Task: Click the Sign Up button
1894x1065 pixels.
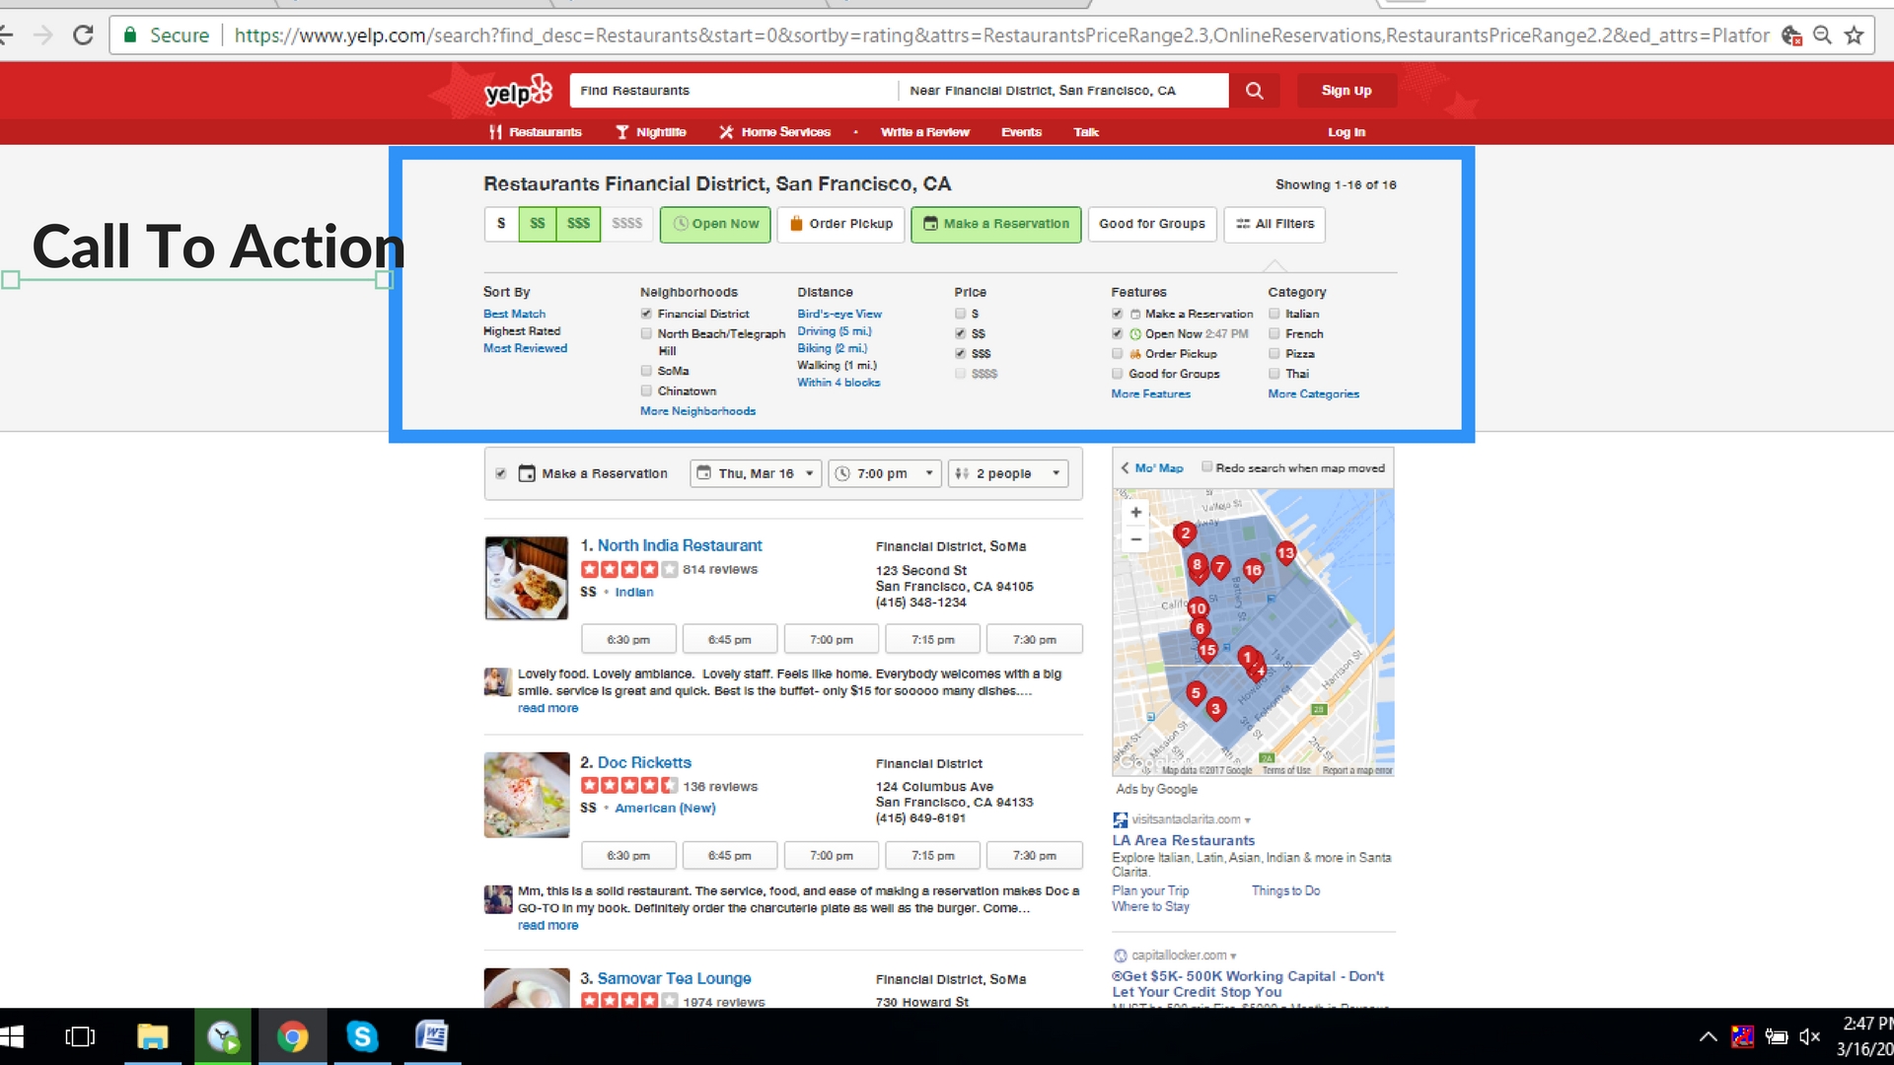Action: (x=1347, y=91)
